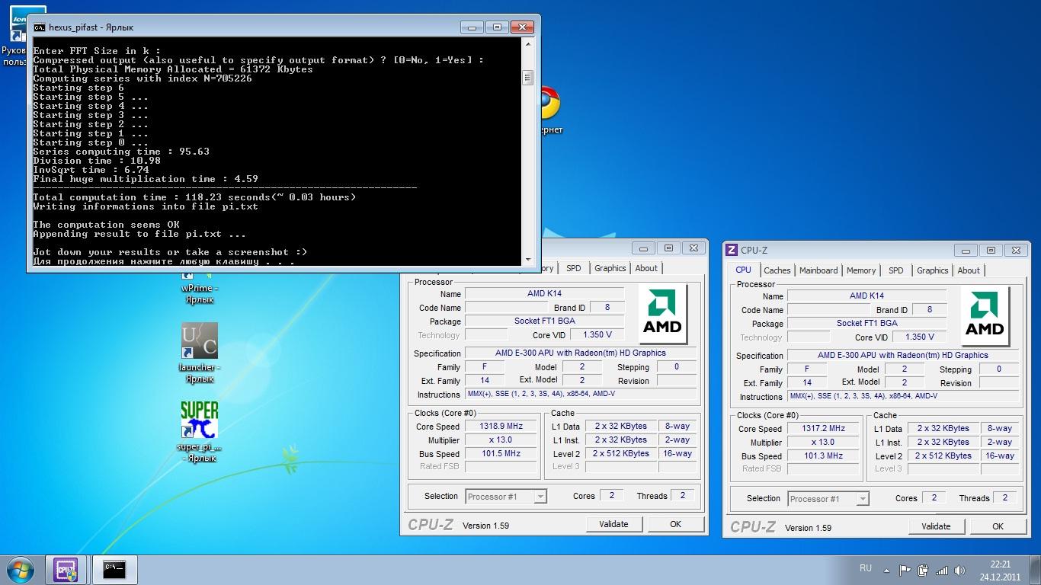View Graphics tab in right CPU-Z
Screen dimensions: 1041x585
pyautogui.click(x=933, y=270)
